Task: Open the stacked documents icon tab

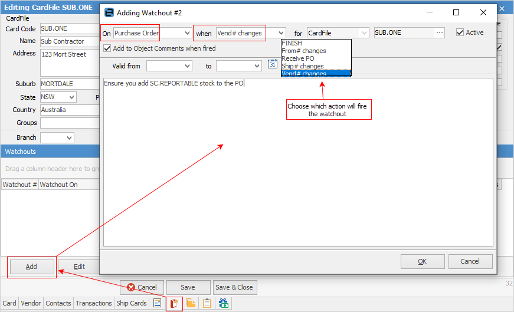Action: pyautogui.click(x=191, y=303)
